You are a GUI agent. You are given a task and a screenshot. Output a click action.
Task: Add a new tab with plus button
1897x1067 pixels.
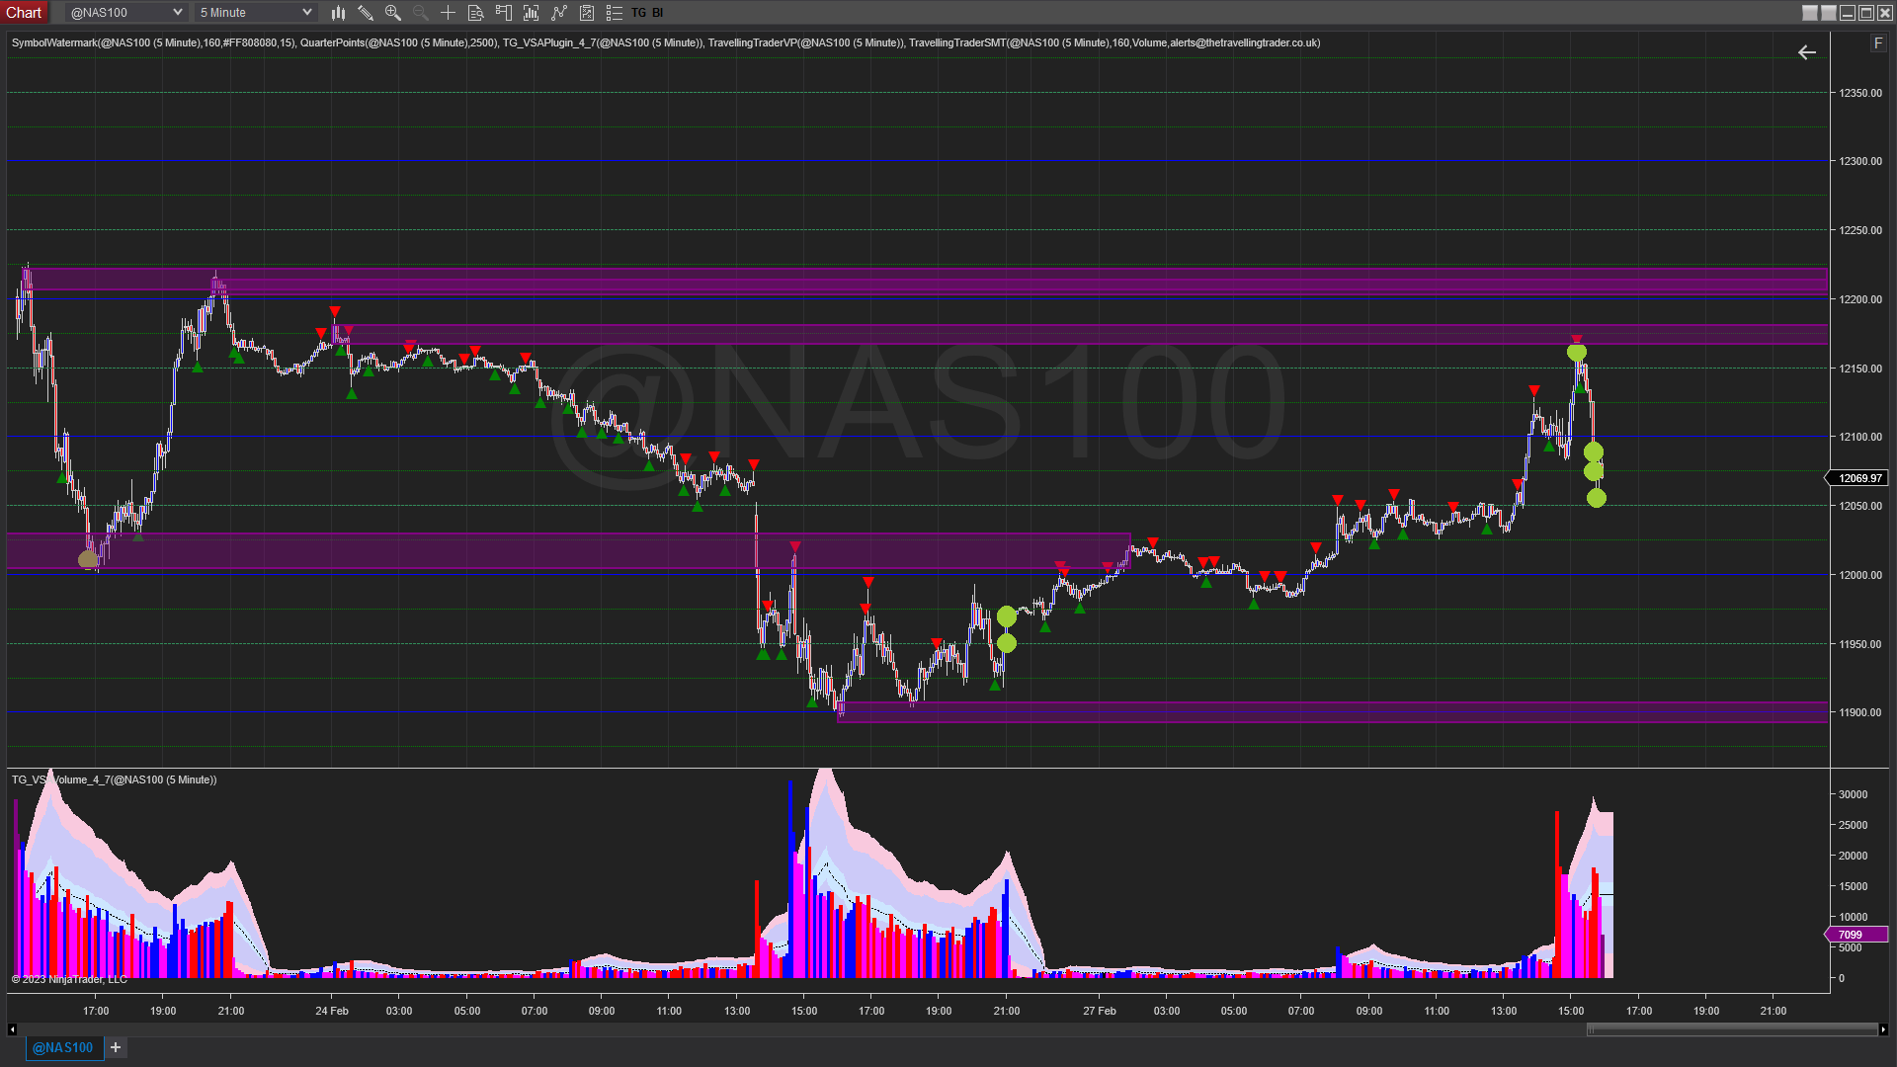(x=116, y=1048)
